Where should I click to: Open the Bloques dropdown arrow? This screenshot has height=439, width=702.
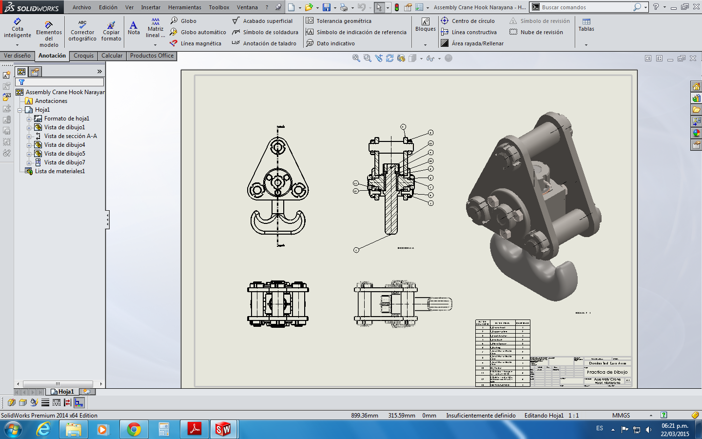(425, 45)
